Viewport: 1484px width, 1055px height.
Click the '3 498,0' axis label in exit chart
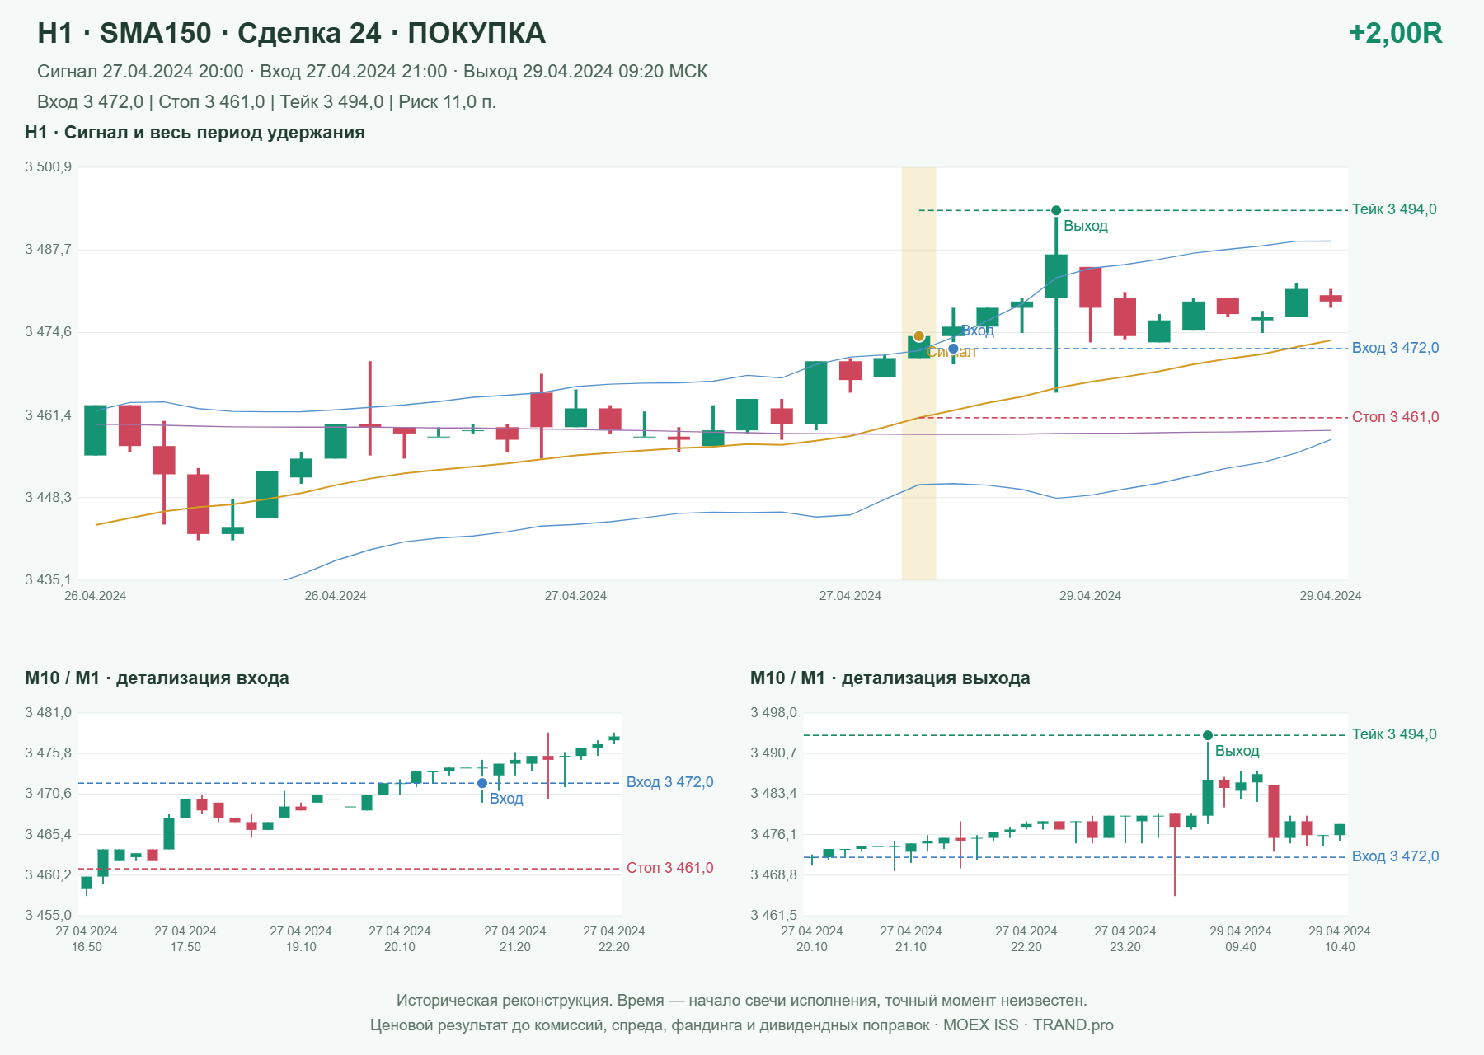[x=773, y=713]
